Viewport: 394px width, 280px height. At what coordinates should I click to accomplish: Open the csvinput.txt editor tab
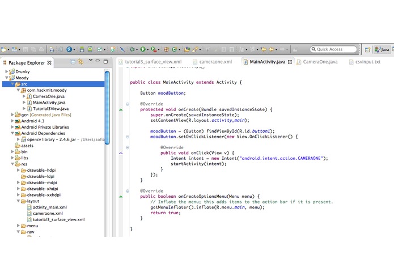(x=365, y=62)
